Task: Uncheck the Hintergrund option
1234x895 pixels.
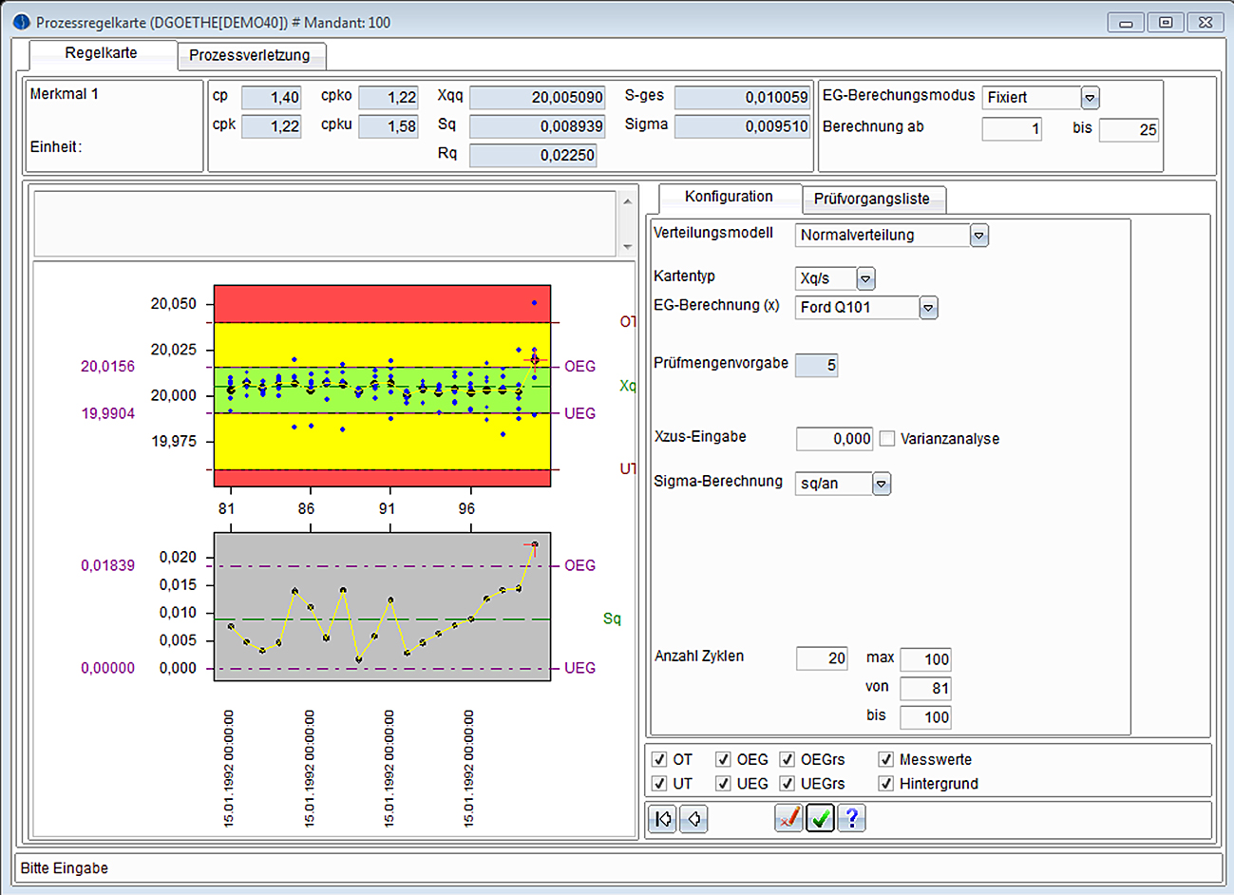Action: [x=885, y=784]
